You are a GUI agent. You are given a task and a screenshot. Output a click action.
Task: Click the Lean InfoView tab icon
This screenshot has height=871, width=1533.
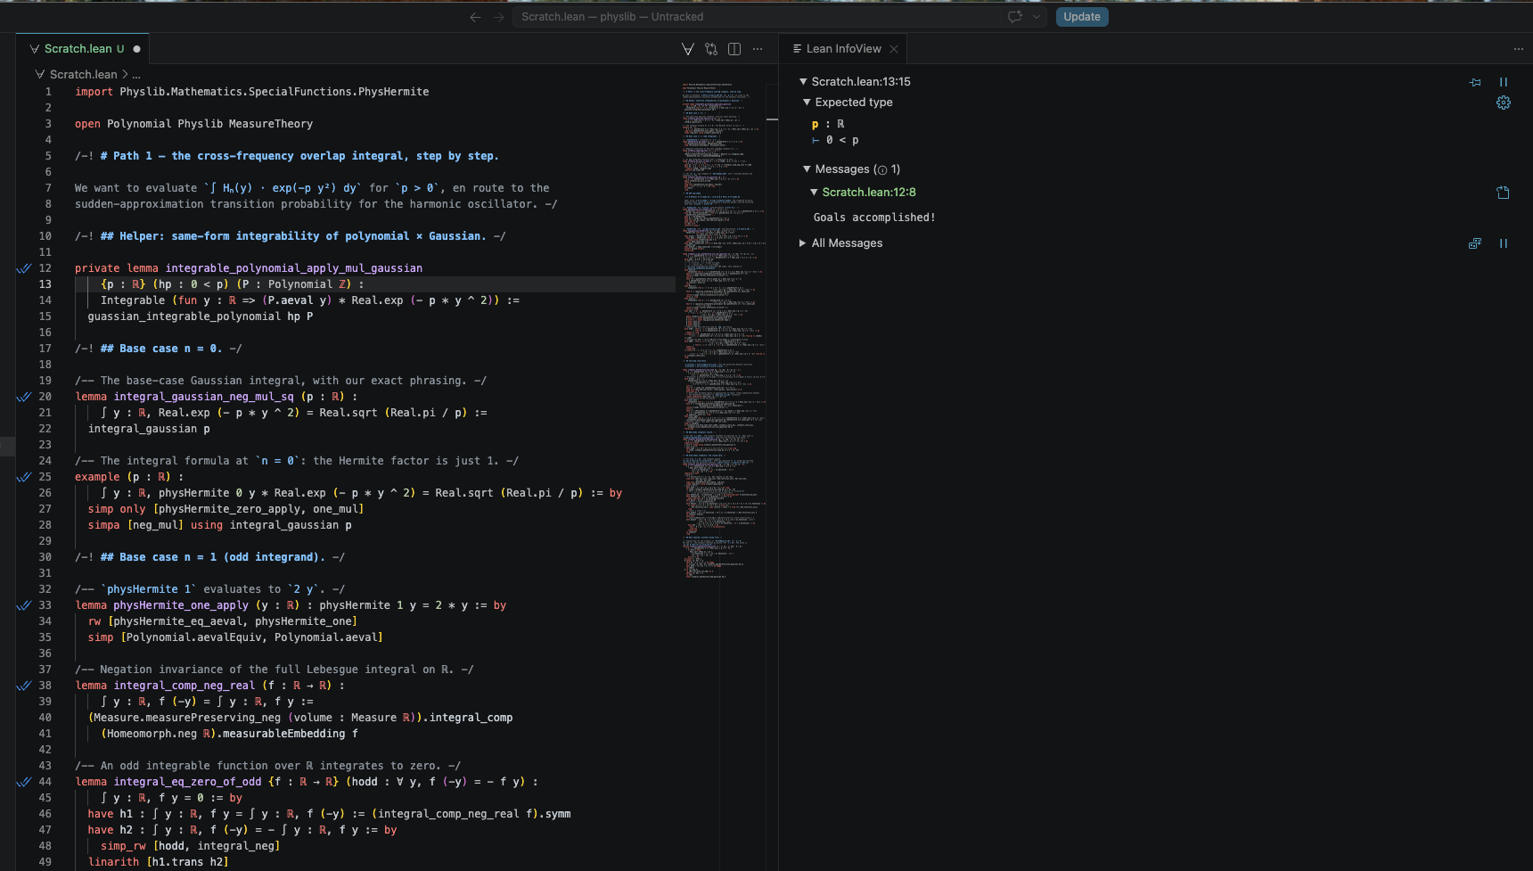coord(797,49)
